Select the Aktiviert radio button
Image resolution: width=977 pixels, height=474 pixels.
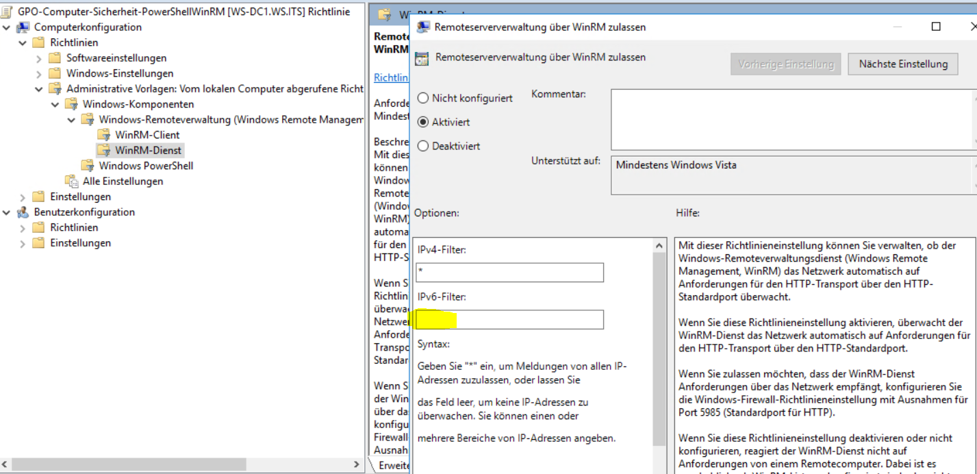[x=423, y=122]
